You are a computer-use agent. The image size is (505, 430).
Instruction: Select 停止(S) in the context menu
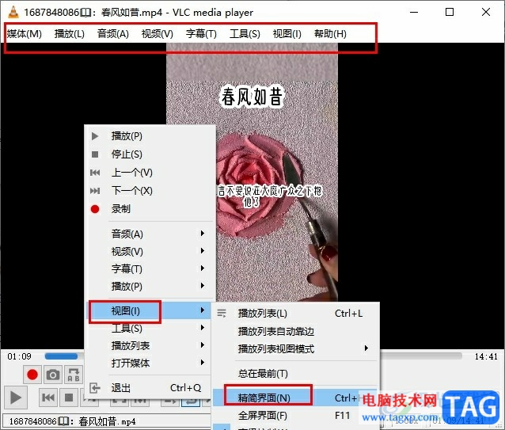(x=150, y=154)
